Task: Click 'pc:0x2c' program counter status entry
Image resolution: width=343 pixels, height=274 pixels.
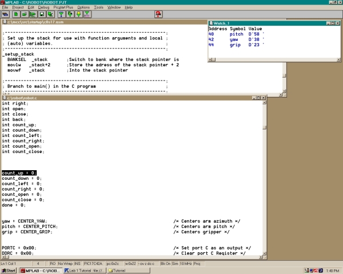Action: (x=113, y=264)
